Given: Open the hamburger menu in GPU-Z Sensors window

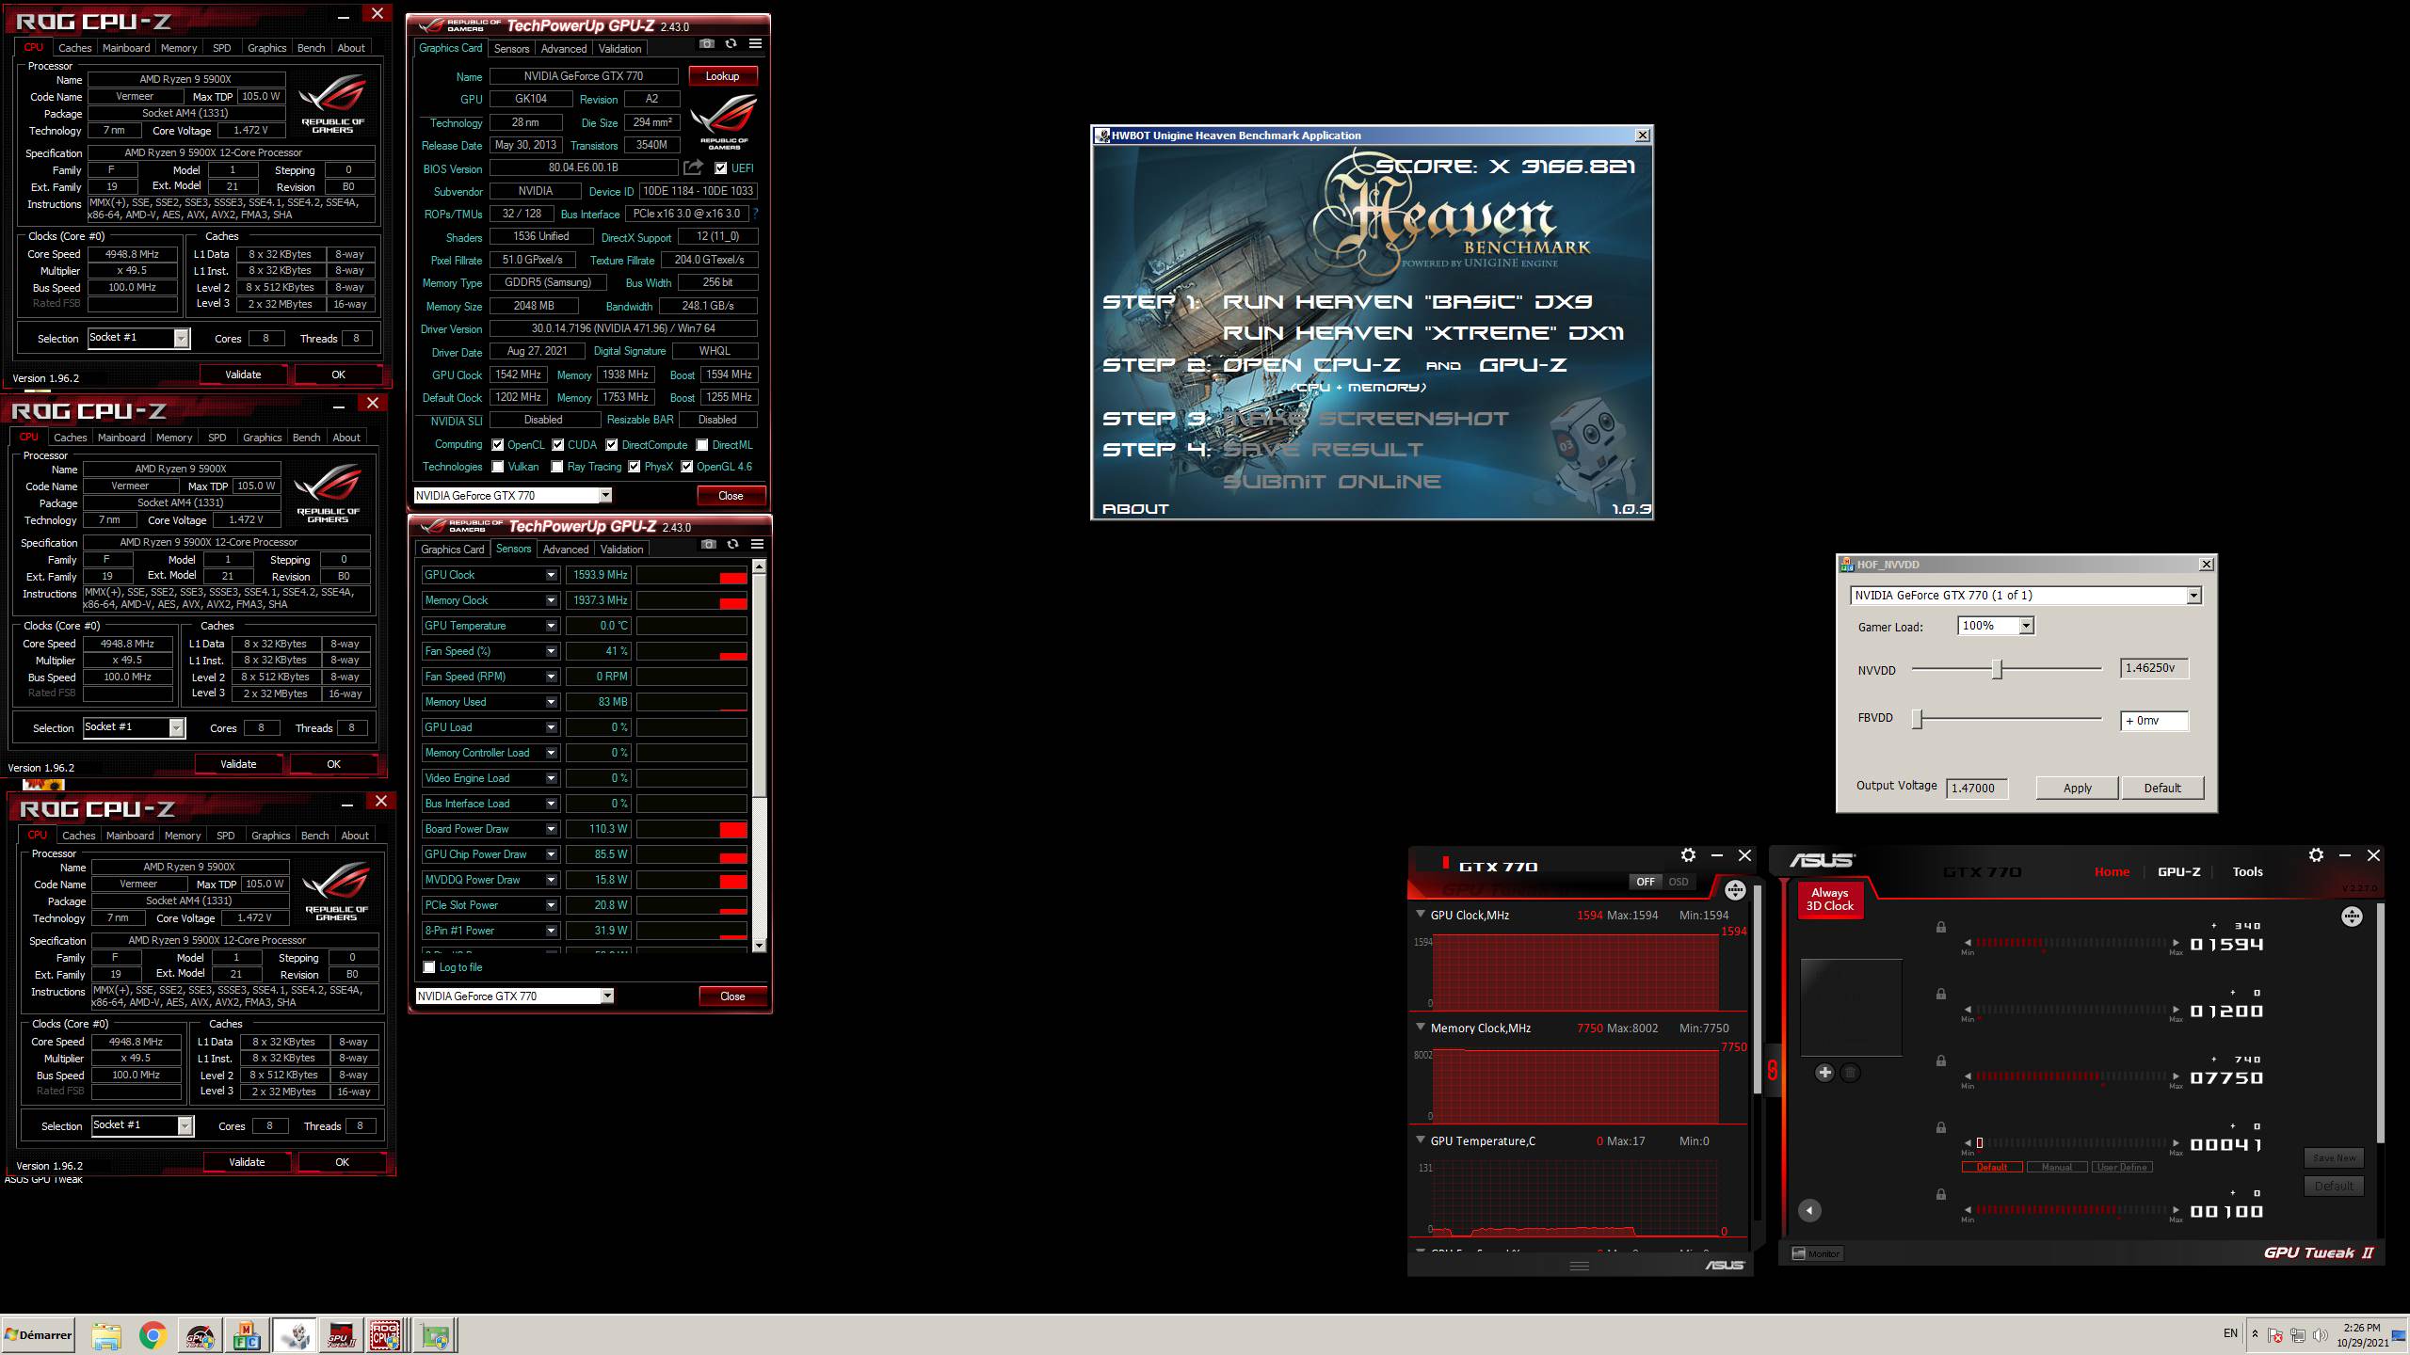Looking at the screenshot, I should click(757, 545).
